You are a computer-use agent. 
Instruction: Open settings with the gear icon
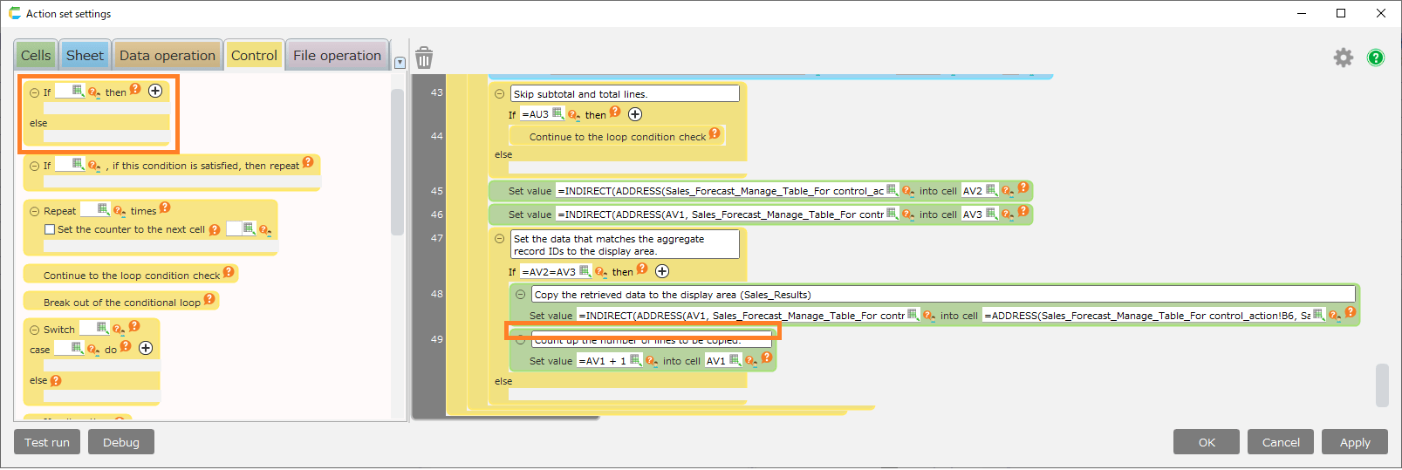pos(1343,58)
